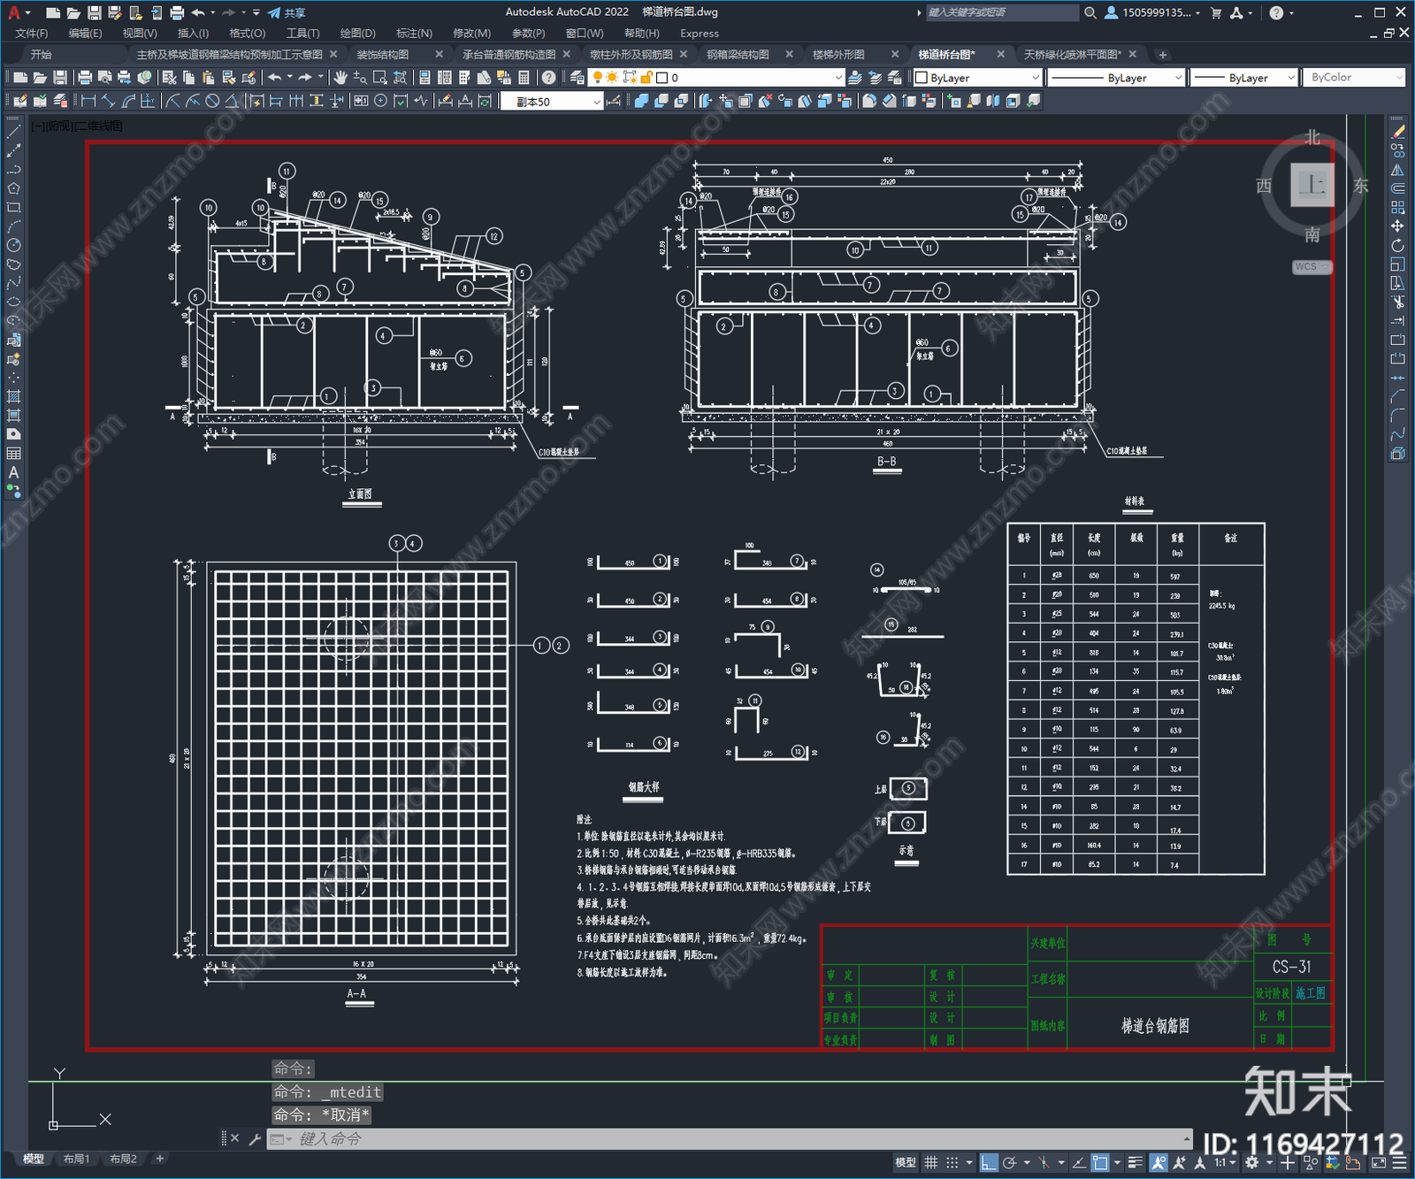
Task: Click the keyword search box in title bar
Action: coord(1001,12)
